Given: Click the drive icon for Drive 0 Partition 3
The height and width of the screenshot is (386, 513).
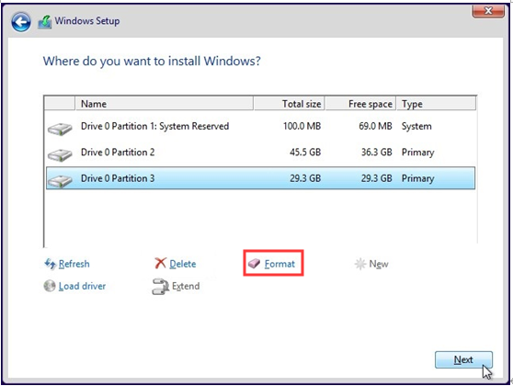Looking at the screenshot, I should tap(60, 180).
